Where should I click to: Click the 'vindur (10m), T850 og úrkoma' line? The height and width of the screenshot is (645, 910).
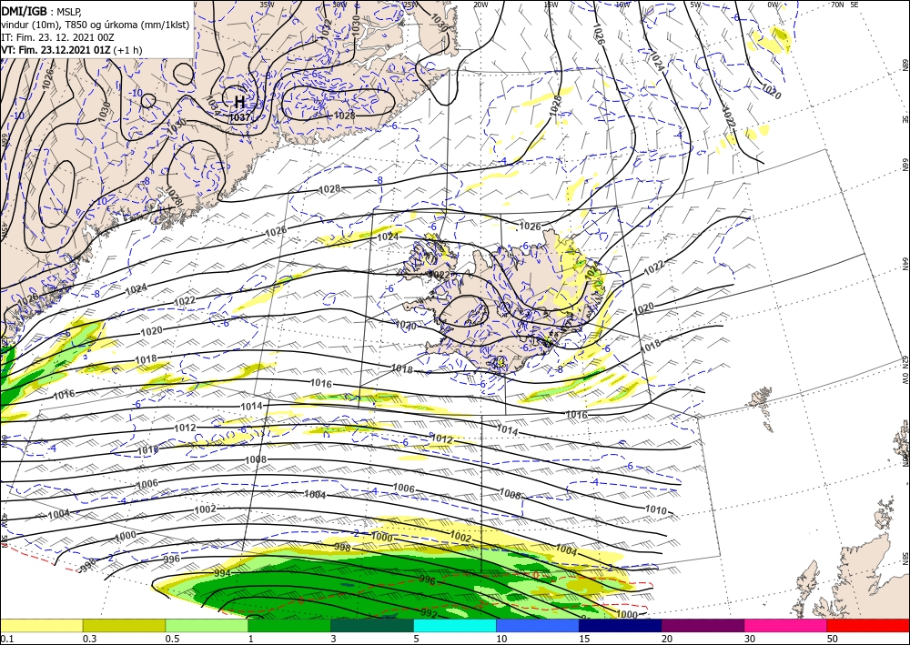click(x=95, y=24)
